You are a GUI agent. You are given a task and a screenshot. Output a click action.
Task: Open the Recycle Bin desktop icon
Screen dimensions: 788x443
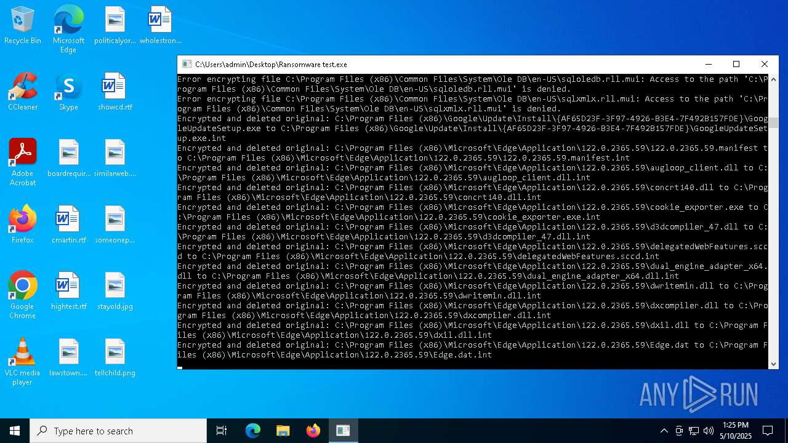click(x=23, y=26)
